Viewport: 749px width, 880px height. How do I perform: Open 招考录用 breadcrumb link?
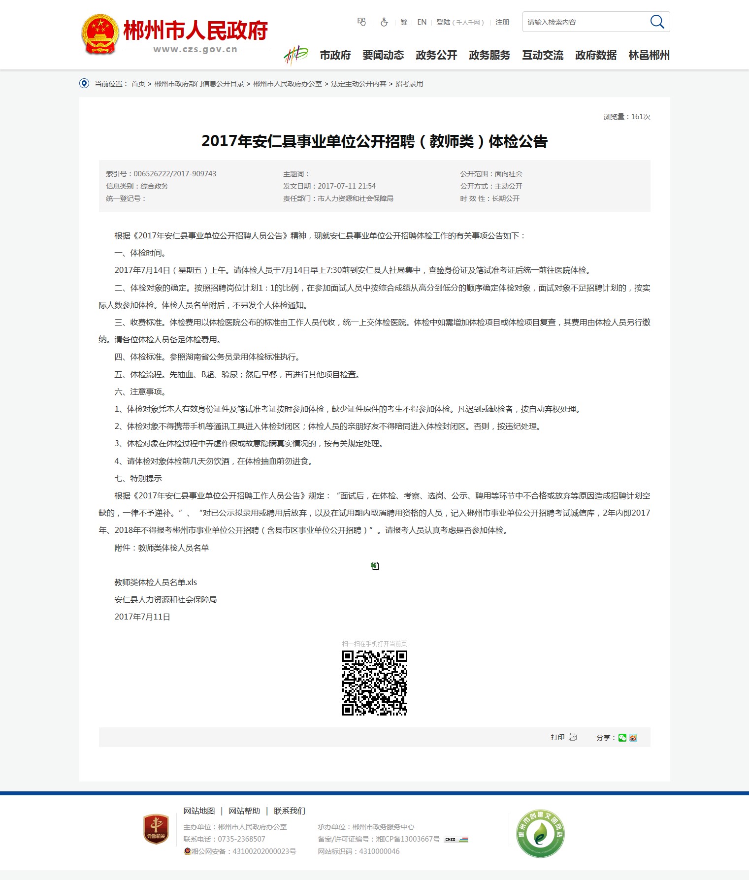tap(409, 84)
